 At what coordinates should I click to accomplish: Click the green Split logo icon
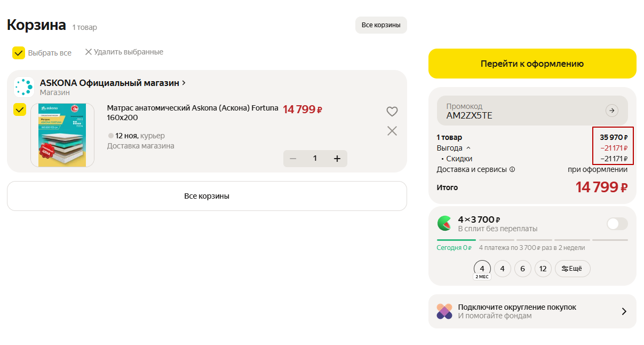click(x=444, y=223)
